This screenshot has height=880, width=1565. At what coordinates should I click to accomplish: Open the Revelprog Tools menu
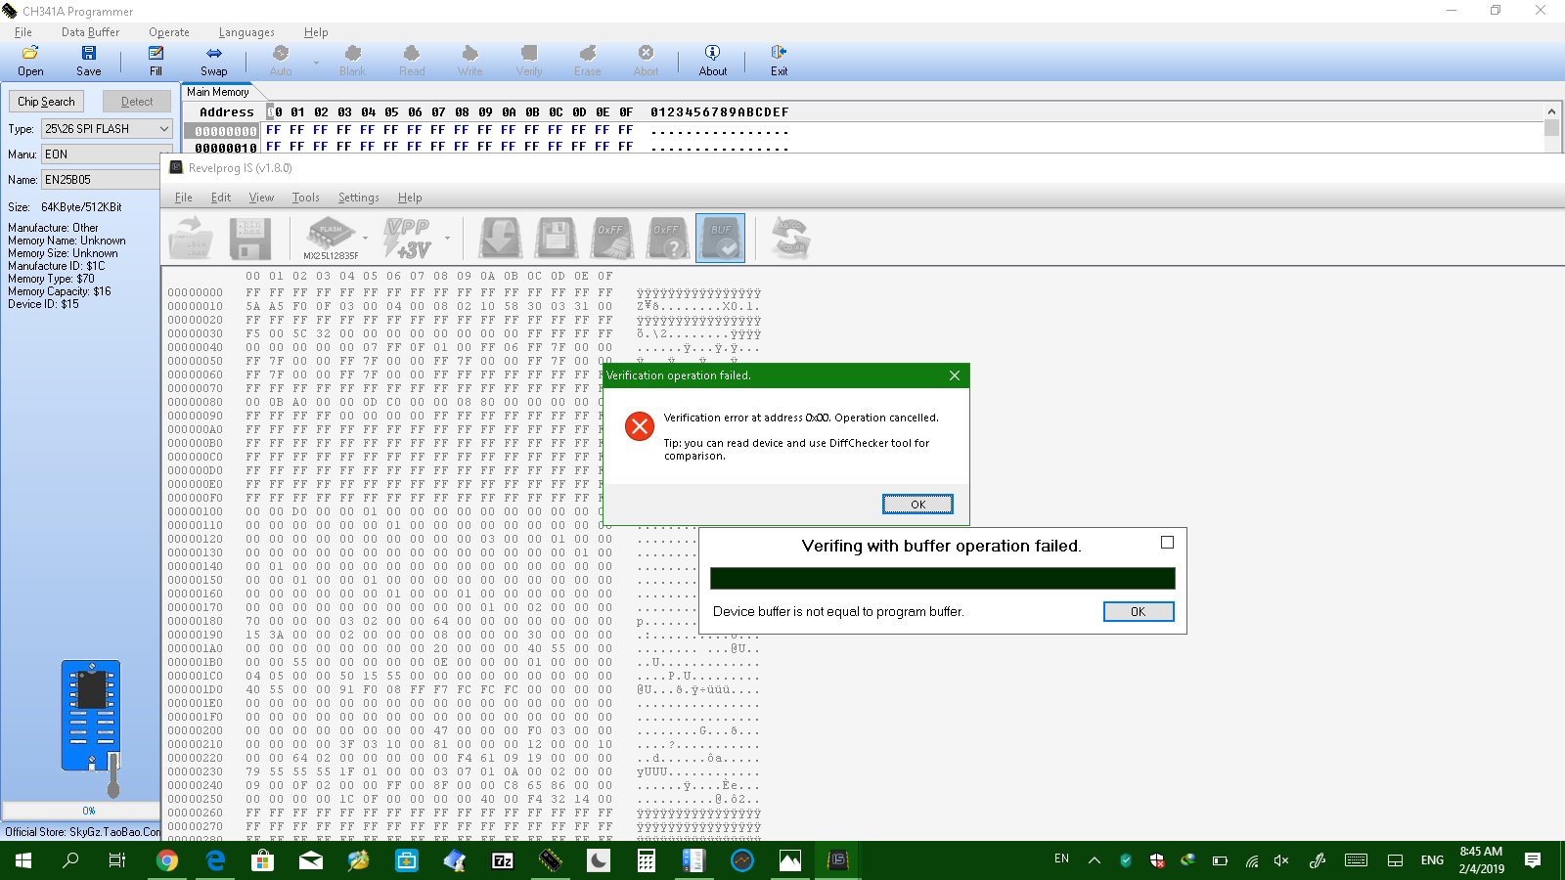point(306,198)
